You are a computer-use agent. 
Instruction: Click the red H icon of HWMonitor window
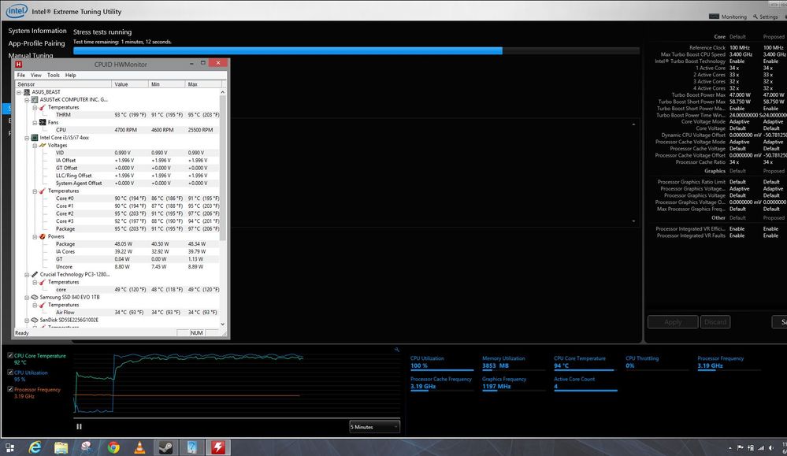19,65
